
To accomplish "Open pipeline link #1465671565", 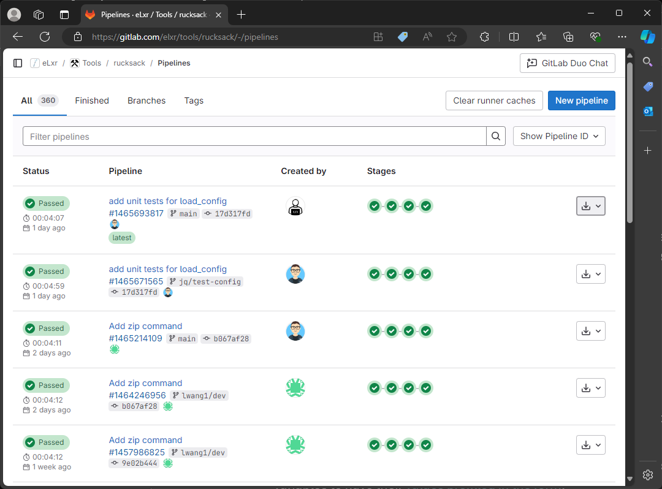I will 136,281.
